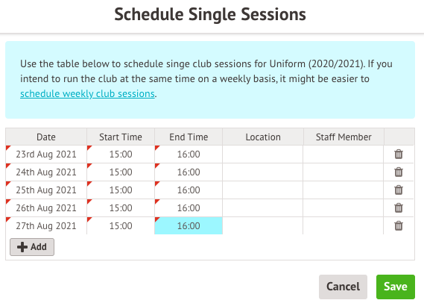Screen dimensions: 424x306
Task: Click Staff Member cell for 27th Aug
Action: [x=343, y=225]
